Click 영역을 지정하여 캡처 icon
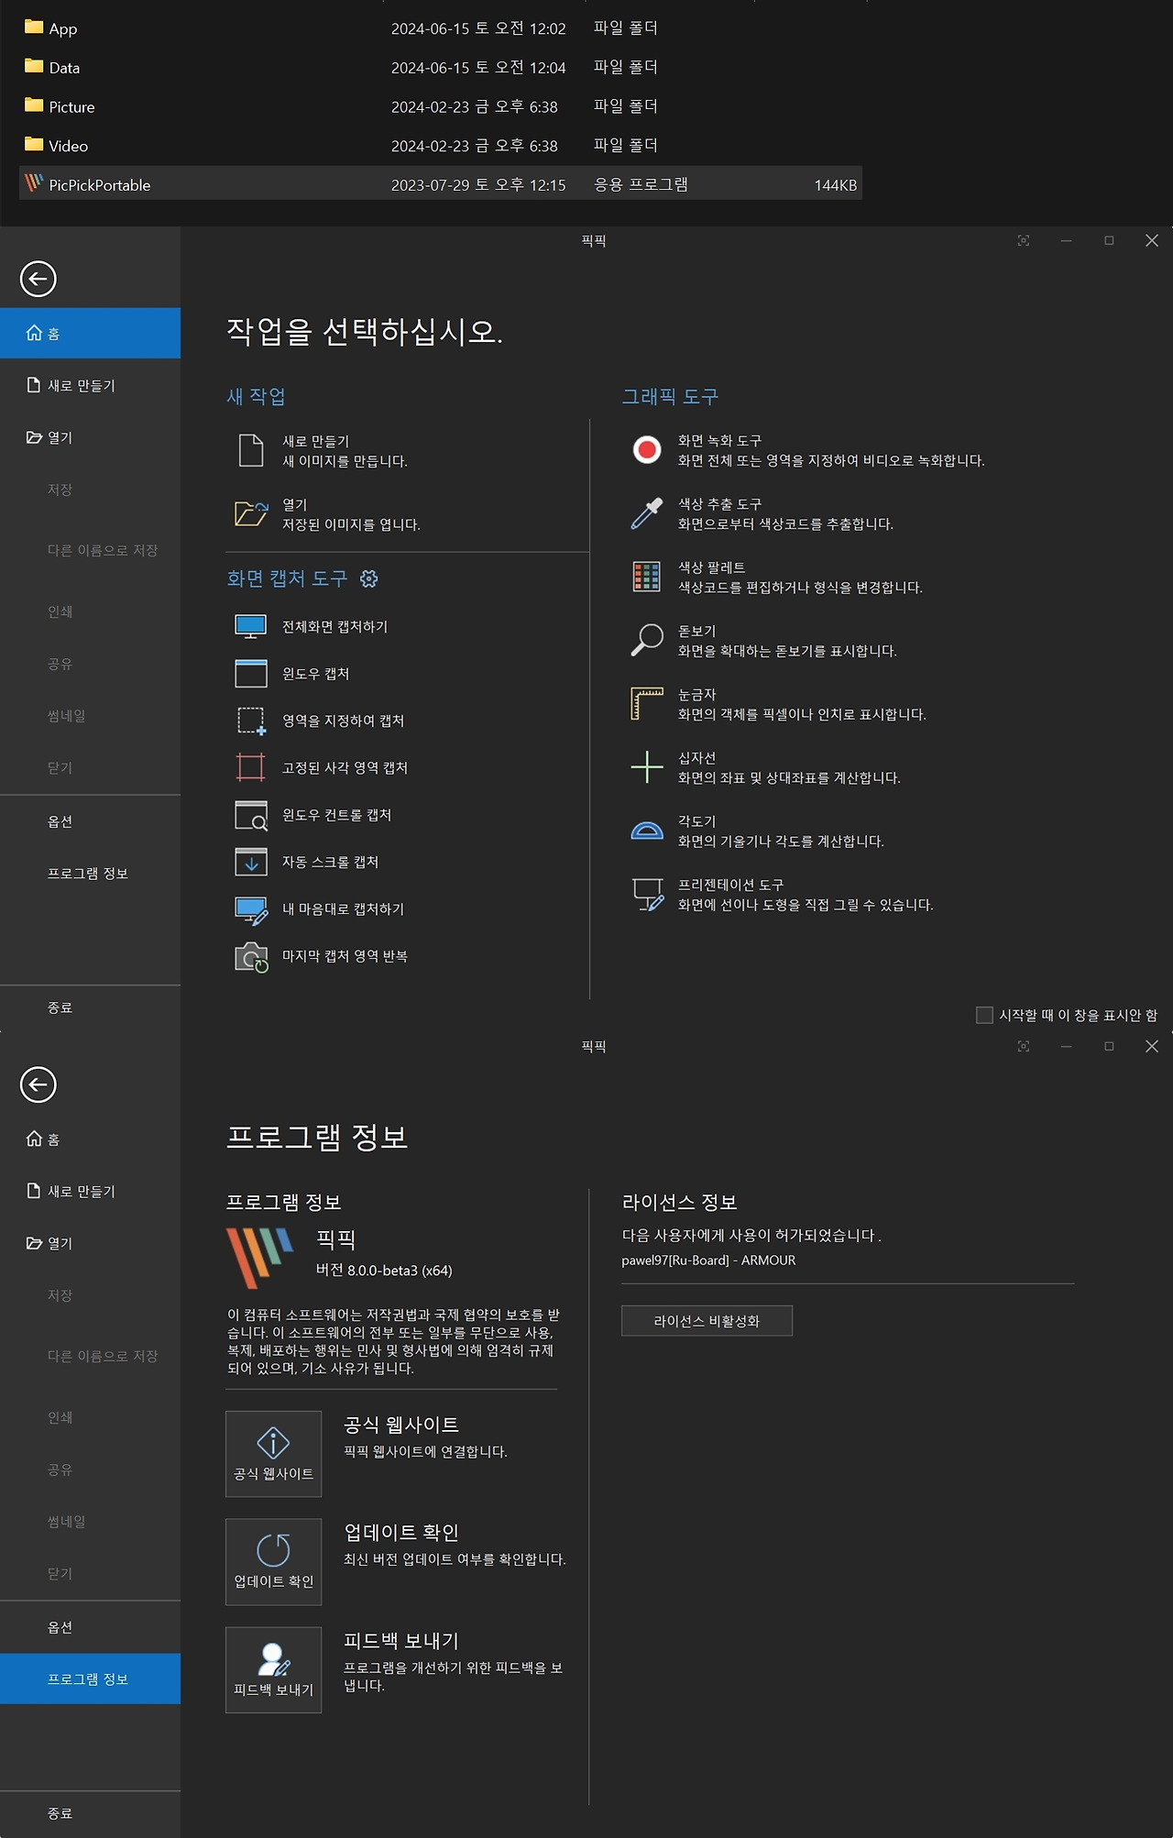The width and height of the screenshot is (1173, 1838). [251, 721]
